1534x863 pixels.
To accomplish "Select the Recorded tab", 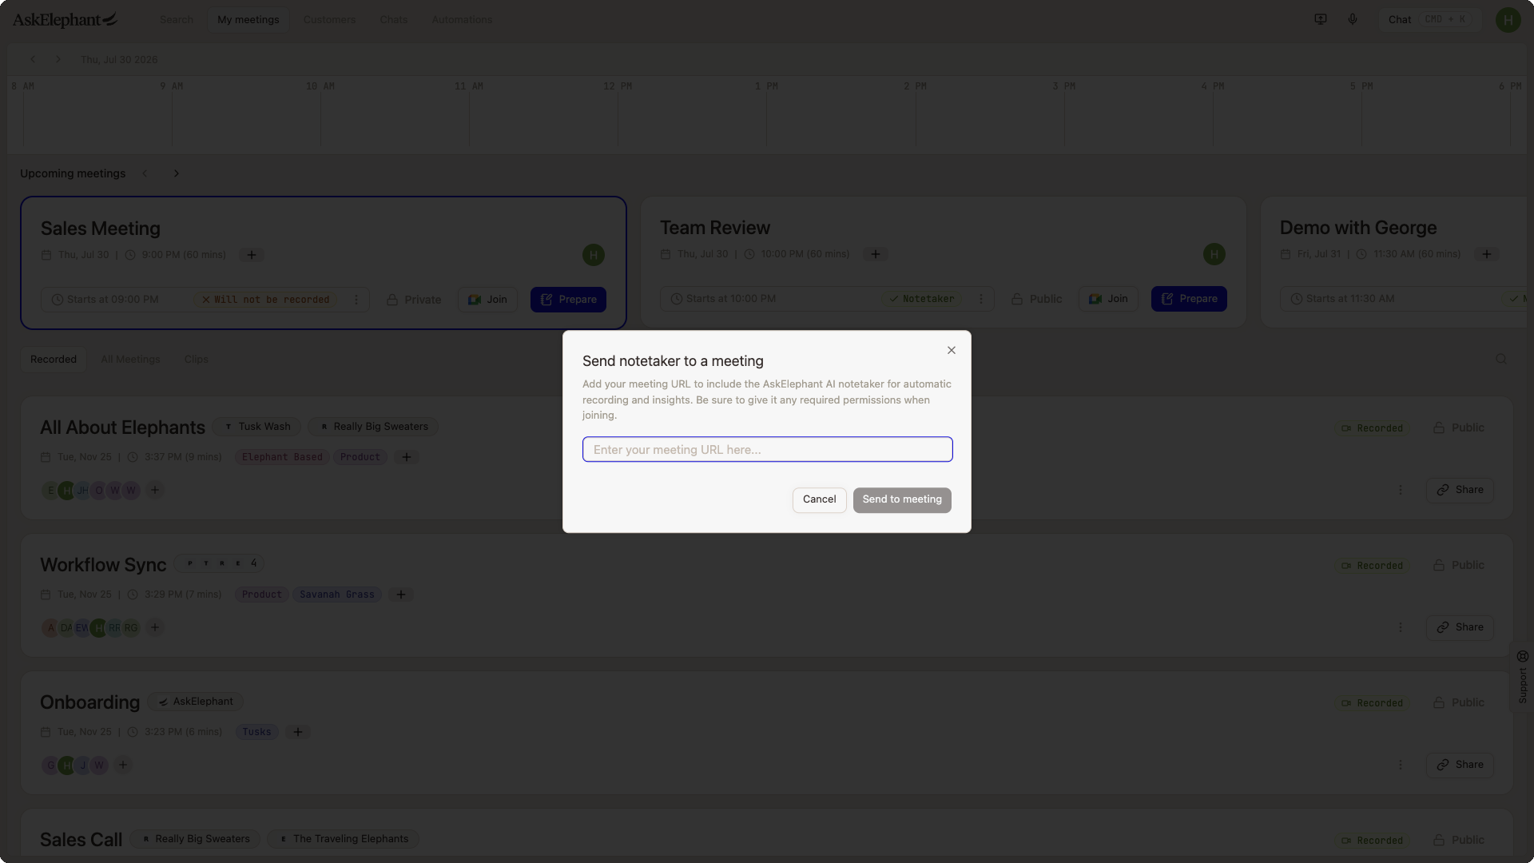I will (54, 360).
